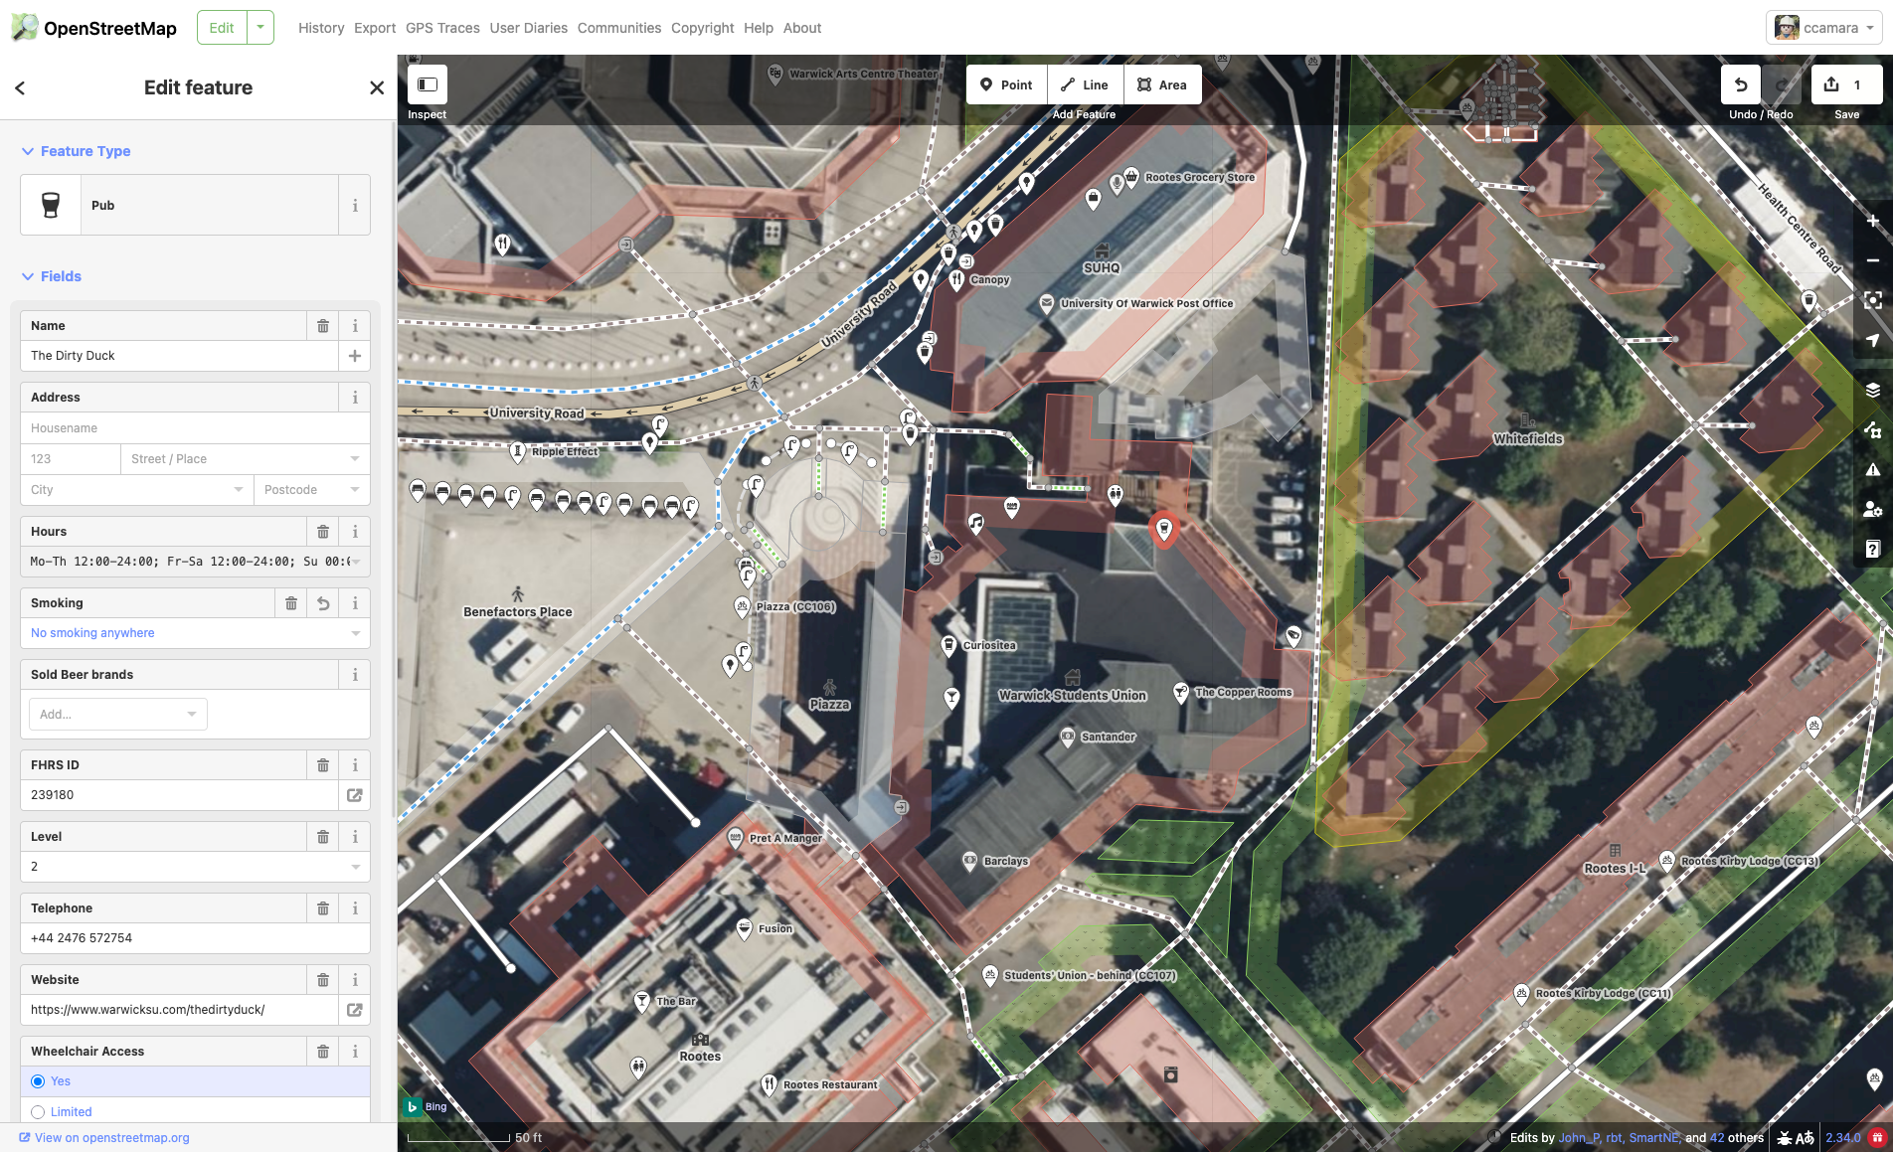Click the geolocate arrow icon

[x=1873, y=340]
